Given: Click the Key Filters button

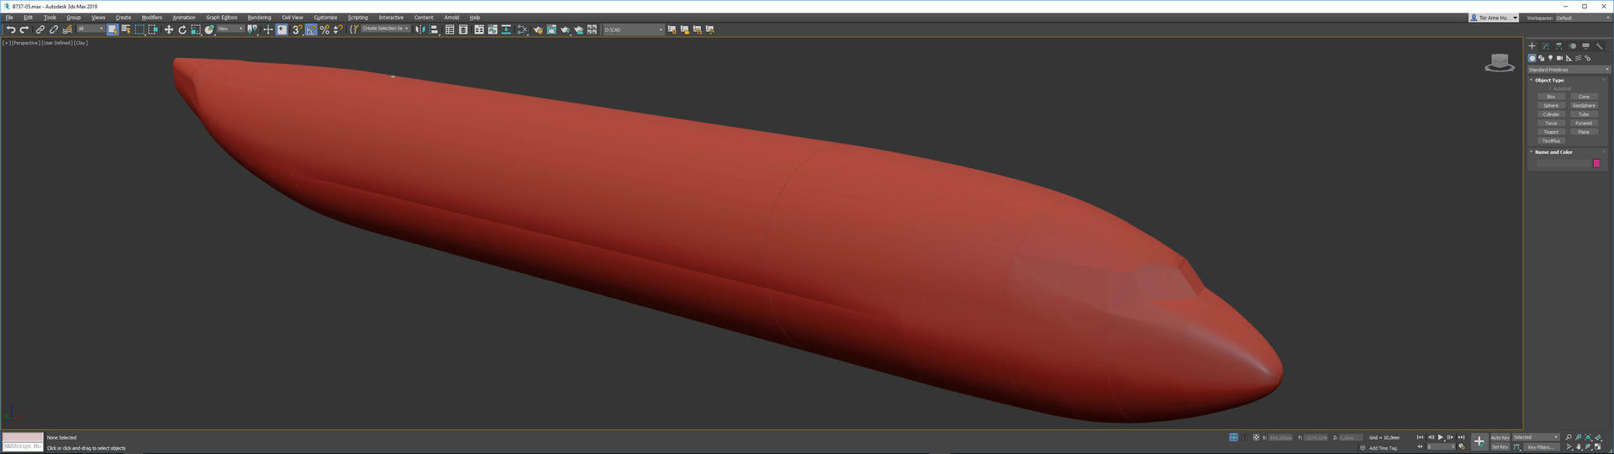Looking at the screenshot, I should (1540, 447).
